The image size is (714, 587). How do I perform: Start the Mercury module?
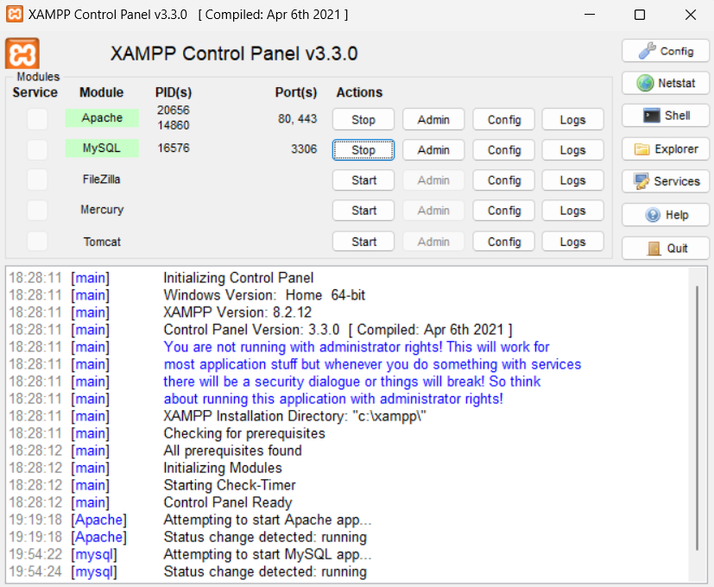[363, 210]
